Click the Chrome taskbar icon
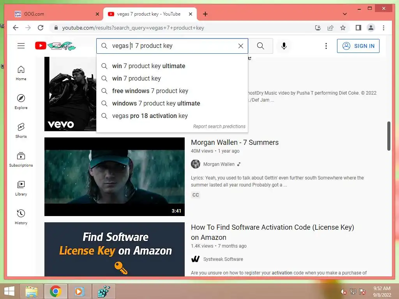The width and height of the screenshot is (399, 299). pyautogui.click(x=55, y=291)
